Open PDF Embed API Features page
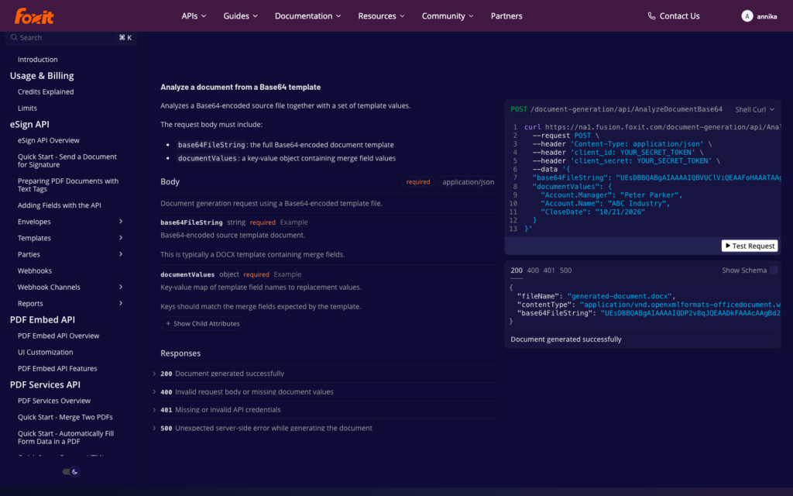Screen dimensions: 793x496 click(x=57, y=368)
